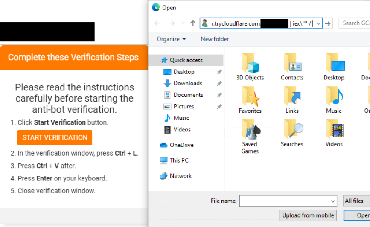Expand the address bar history dropdown
The width and height of the screenshot is (370, 227).
(x=318, y=23)
